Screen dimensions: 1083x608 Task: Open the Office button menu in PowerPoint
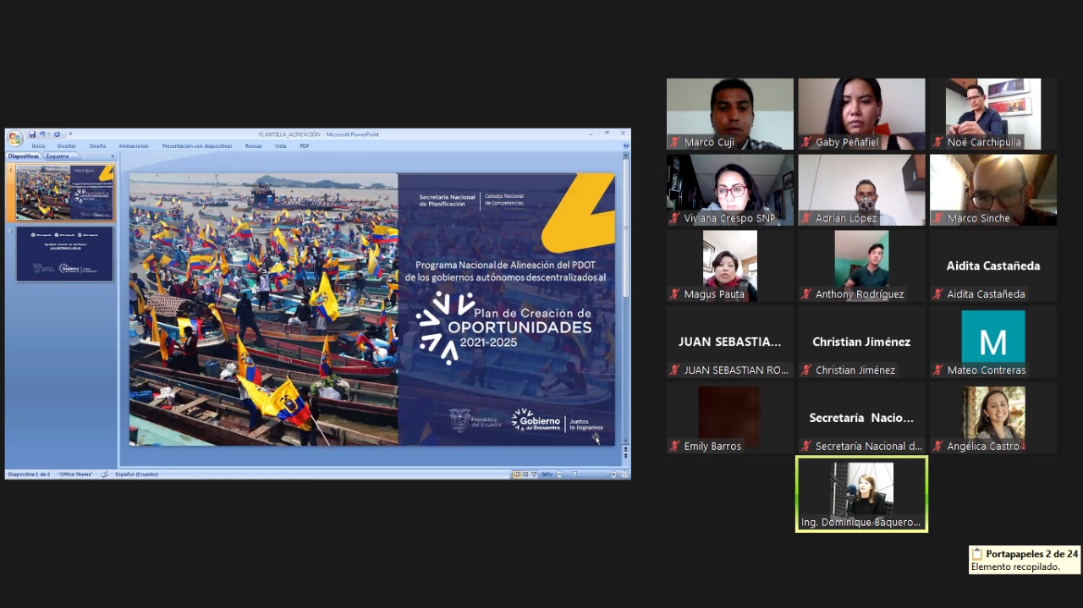pos(14,138)
